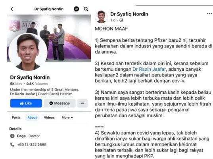Send a Message to the page
213x159 pixels.
click(x=59, y=103)
